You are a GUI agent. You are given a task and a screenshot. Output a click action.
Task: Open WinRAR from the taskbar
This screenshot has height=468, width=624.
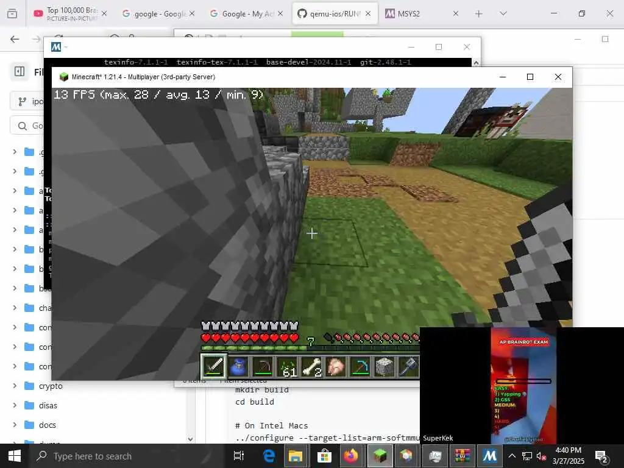[463, 456]
